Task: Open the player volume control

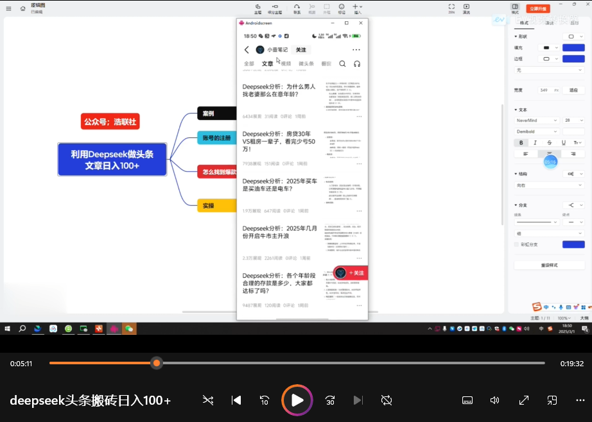Action: pyautogui.click(x=494, y=400)
